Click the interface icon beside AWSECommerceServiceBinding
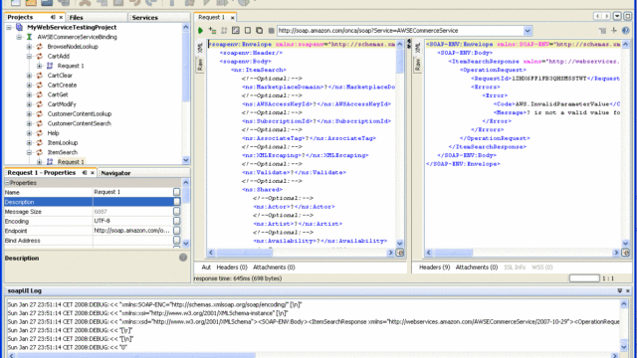The image size is (637, 358). pyautogui.click(x=29, y=37)
